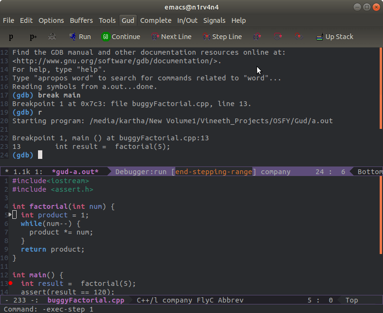Toggle FlyC indicator in the mode line
Screen dimensions: 383x313
click(200, 300)
